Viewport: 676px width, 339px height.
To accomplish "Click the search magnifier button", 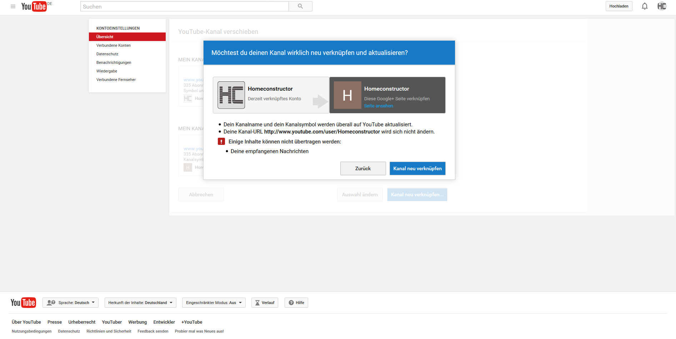I will 300,6.
